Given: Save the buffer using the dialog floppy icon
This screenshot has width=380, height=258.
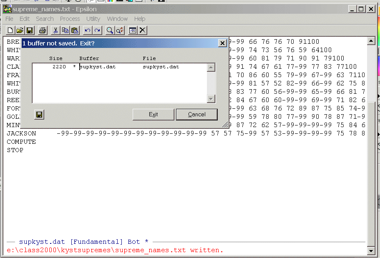Looking at the screenshot, I should tap(39, 115).
